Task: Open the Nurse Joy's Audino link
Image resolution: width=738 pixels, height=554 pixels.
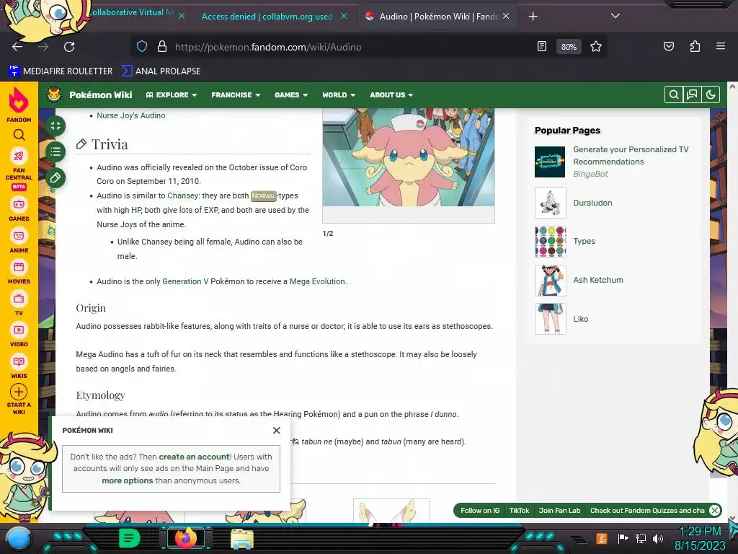Action: (131, 115)
